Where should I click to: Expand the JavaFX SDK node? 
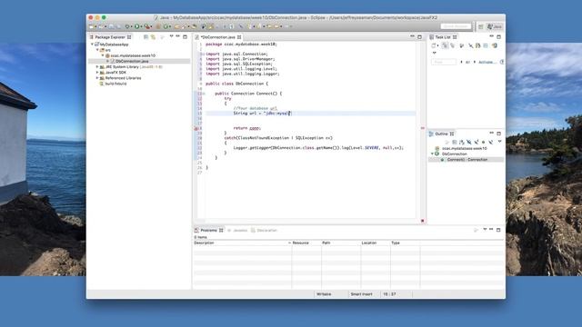[97, 73]
